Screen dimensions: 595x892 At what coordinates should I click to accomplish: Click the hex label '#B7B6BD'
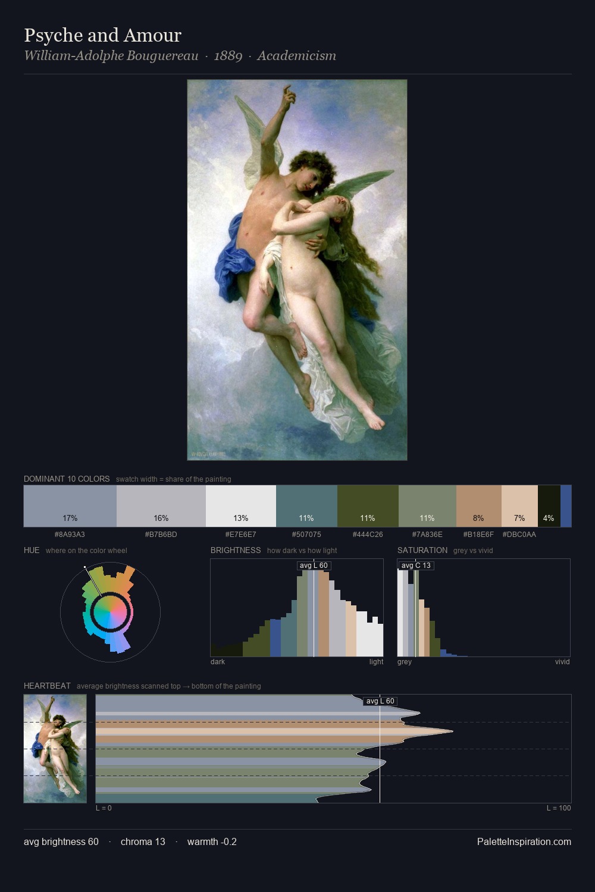pos(161,535)
